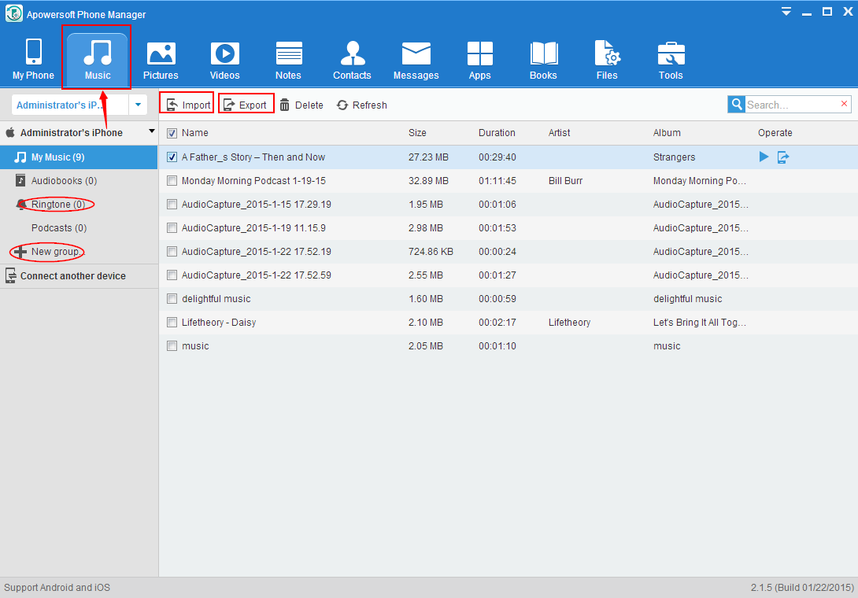
Task: Play A Father_s Story track
Action: tap(764, 157)
